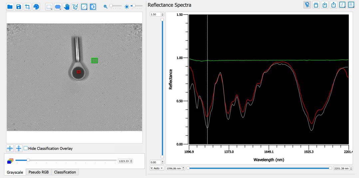This screenshot has height=178, width=359.
Task: Select the pan hand tool
Action: [67, 7]
